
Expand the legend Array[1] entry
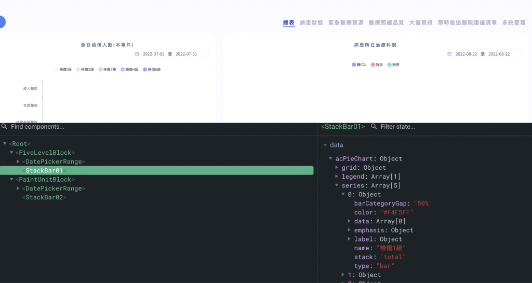tap(337, 177)
